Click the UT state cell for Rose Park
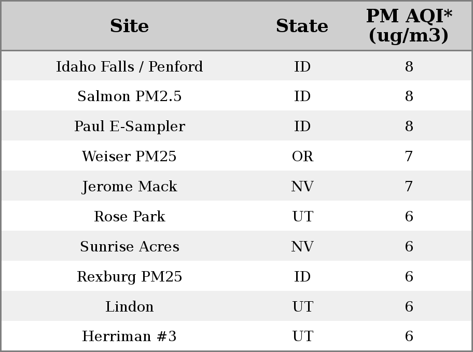473x352 pixels. [x=302, y=216]
